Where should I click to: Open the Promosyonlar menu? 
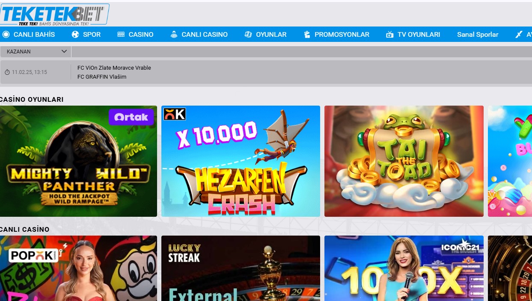point(342,35)
